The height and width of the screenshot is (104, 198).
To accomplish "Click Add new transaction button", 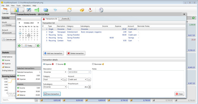I will [x=53, y=53].
